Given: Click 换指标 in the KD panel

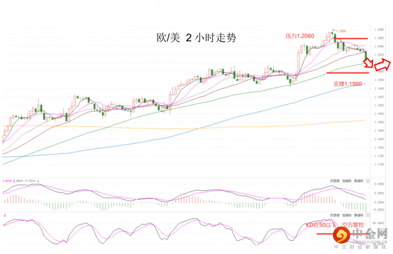Looking at the screenshot, I should pos(359,215).
